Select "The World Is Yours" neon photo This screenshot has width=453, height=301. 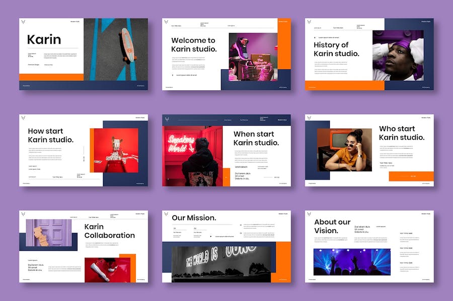(221, 263)
